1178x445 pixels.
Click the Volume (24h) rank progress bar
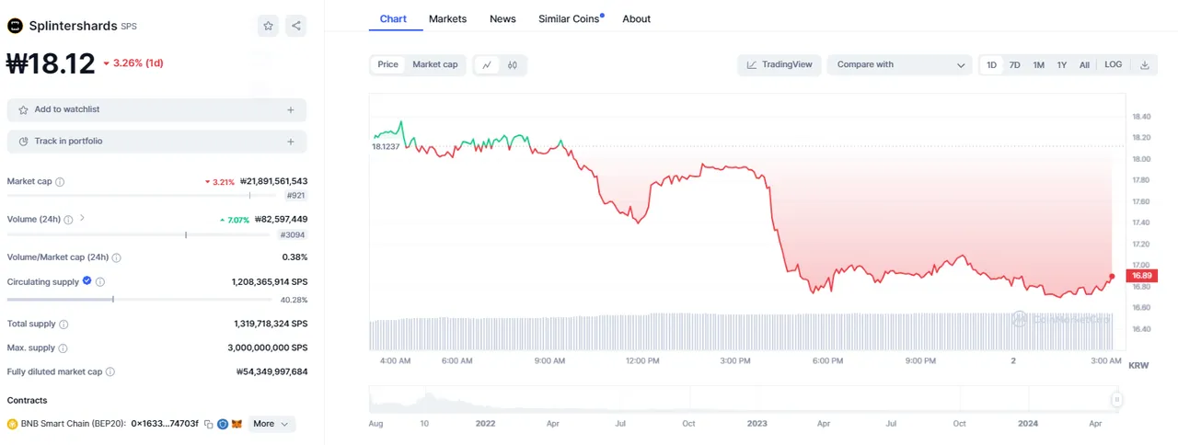pyautogui.click(x=138, y=234)
